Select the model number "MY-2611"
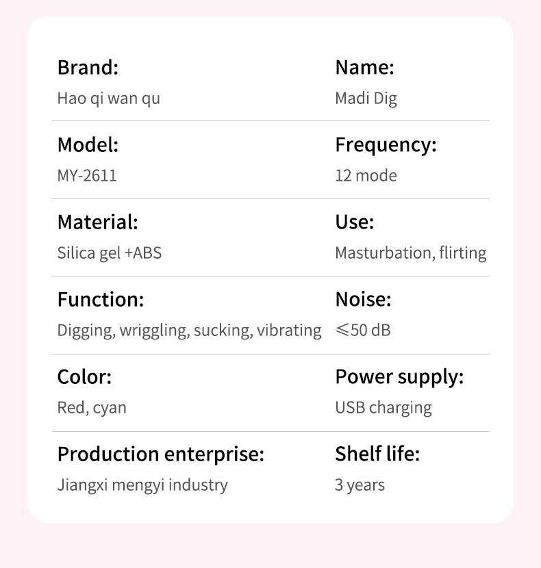 87,176
